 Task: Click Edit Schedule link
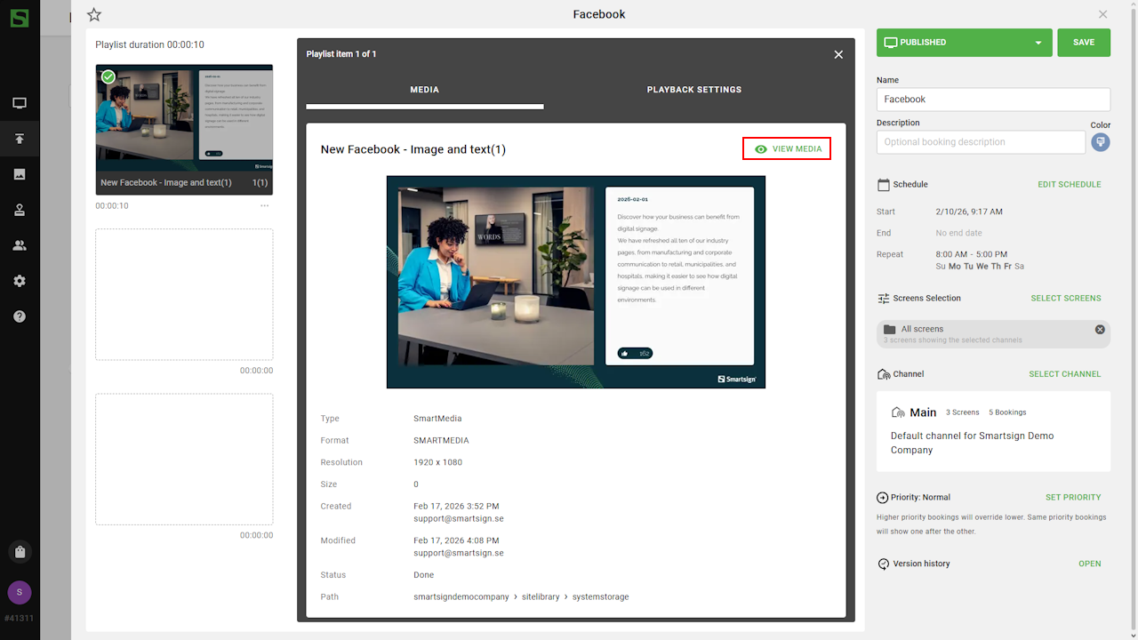[x=1069, y=185]
